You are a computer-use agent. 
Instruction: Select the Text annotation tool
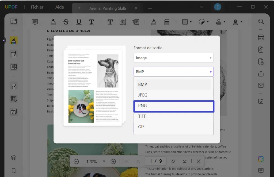click(110, 22)
